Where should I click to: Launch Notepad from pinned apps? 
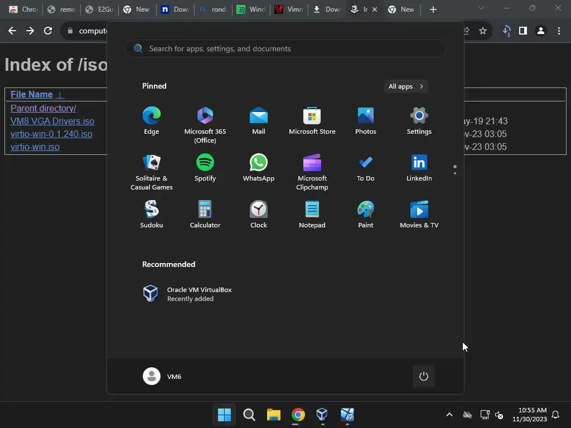(x=312, y=215)
